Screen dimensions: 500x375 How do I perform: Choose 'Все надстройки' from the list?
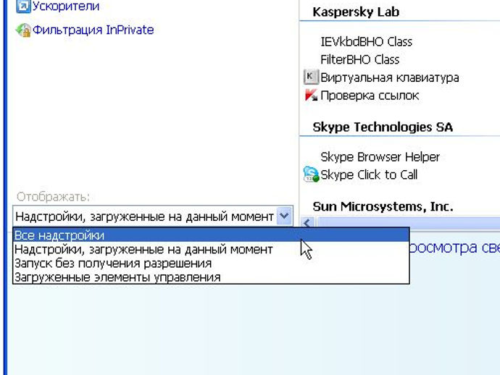211,235
